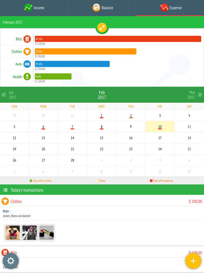Select February 22 on calendar
The width and height of the screenshot is (204, 273).
click(x=102, y=149)
